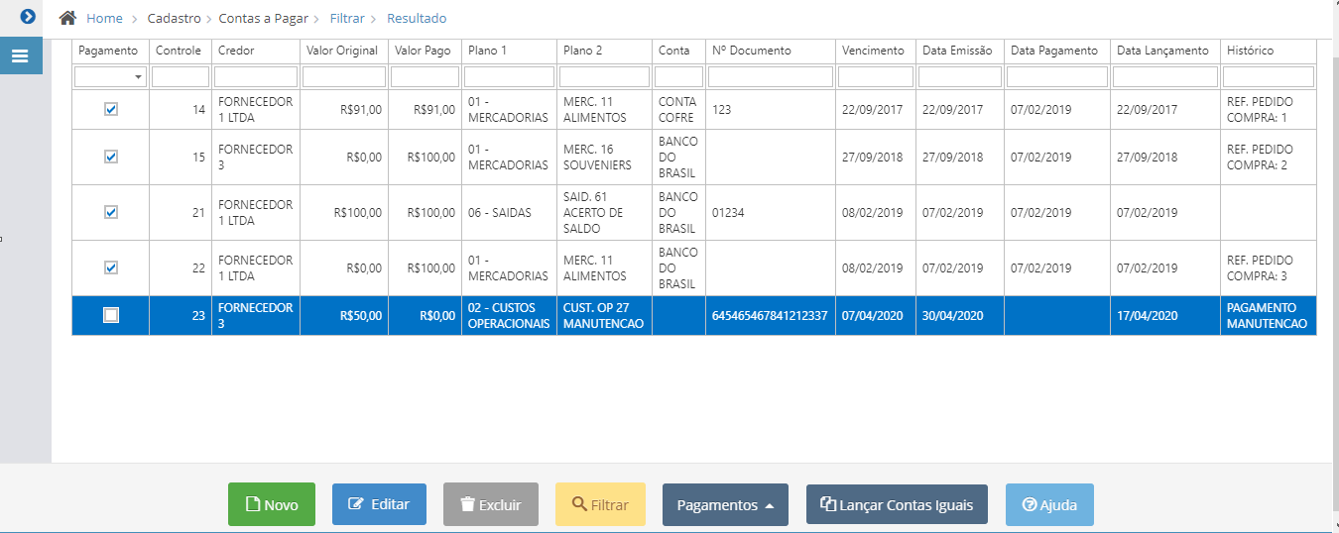
Task: Click the Plano 2 filter input
Action: pyautogui.click(x=604, y=76)
